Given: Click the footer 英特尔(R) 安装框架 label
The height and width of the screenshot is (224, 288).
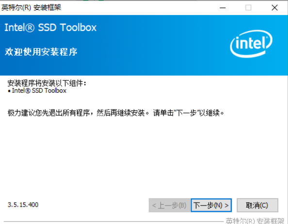Looking at the screenshot, I should [x=255, y=221].
